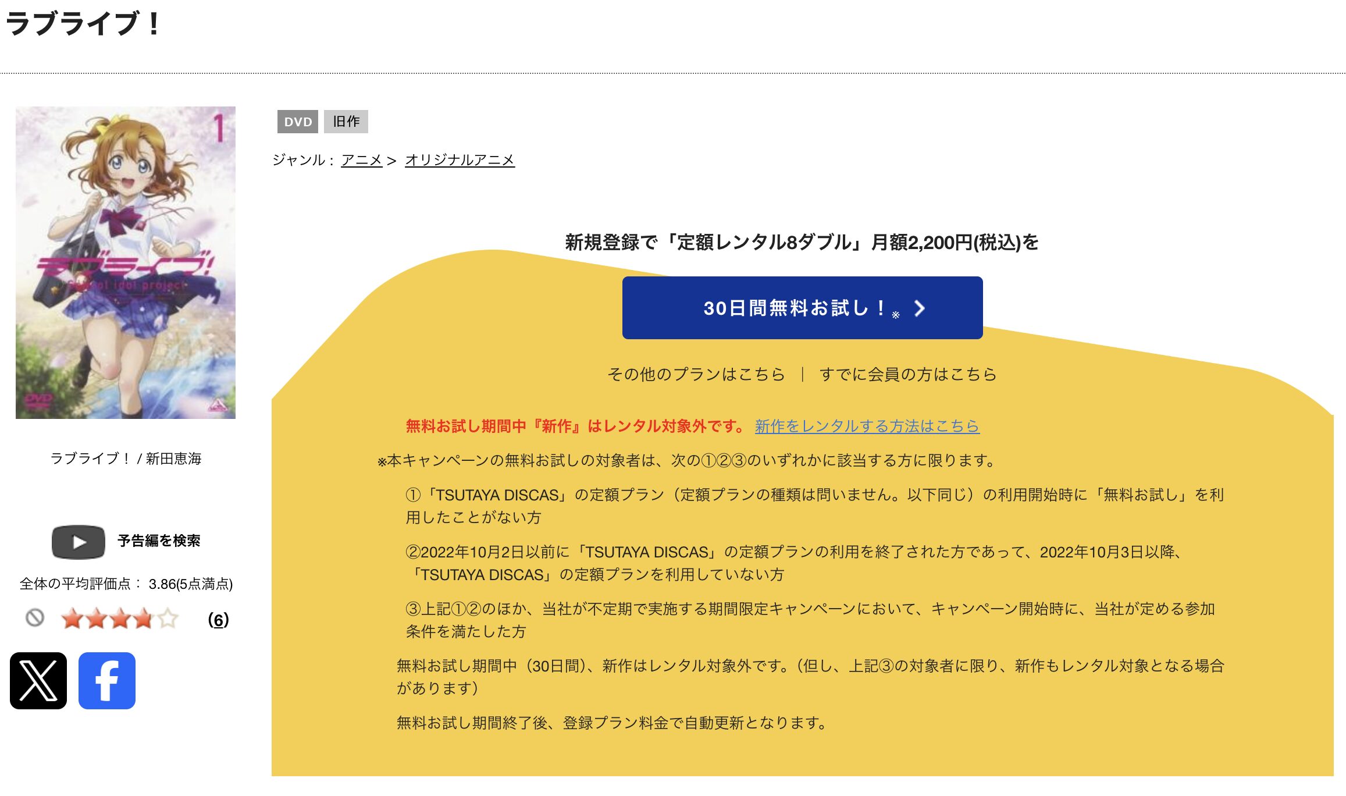
Task: Click the ジャンル： label
Action: 303,160
